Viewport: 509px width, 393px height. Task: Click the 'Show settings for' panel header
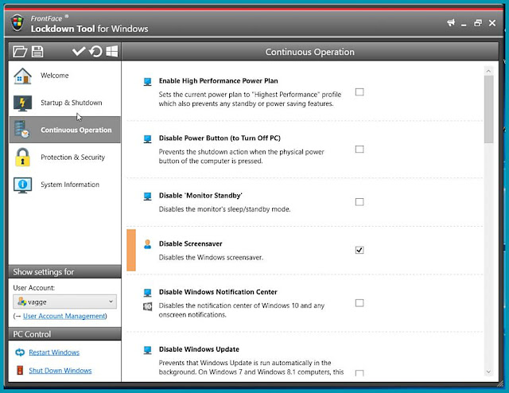tap(64, 272)
